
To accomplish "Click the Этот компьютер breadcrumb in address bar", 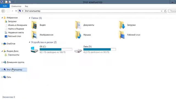I will click(x=32, y=11).
